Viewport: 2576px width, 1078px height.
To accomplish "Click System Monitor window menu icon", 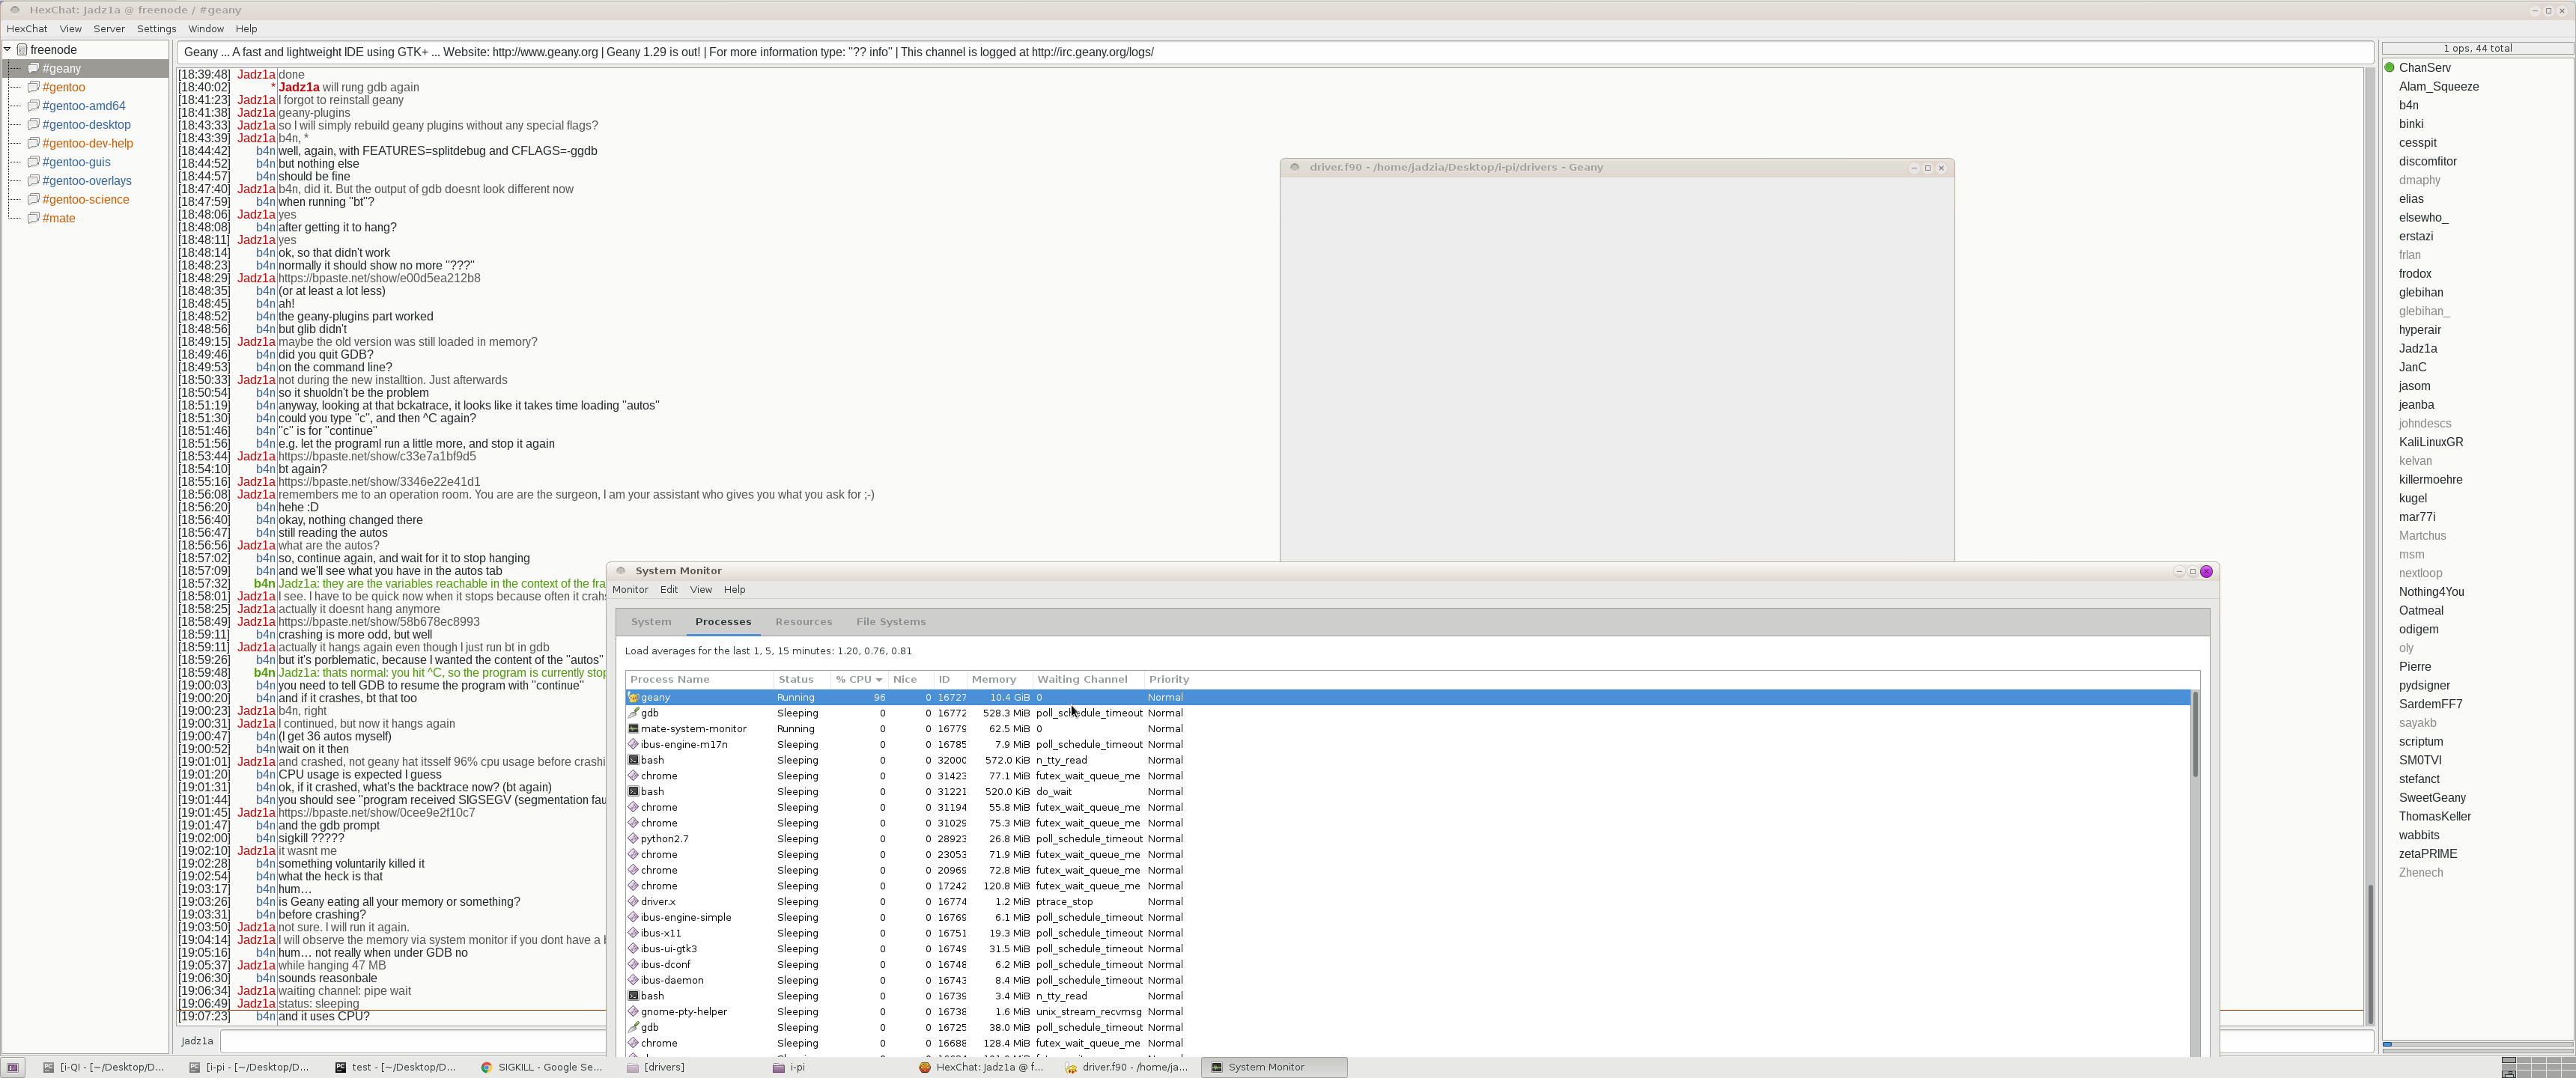I will pos(620,571).
